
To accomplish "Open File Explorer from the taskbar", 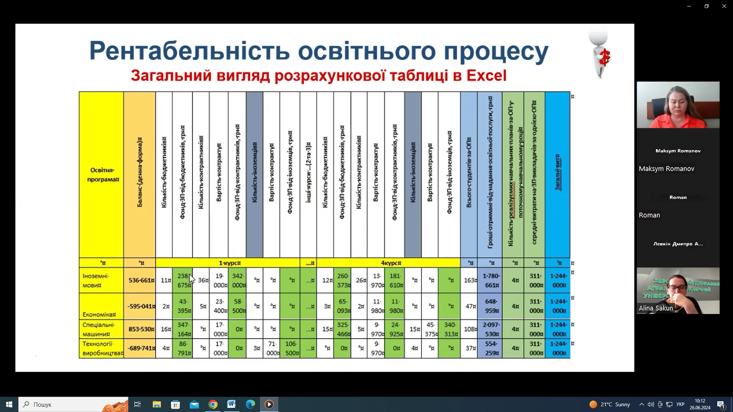I will click(x=157, y=404).
